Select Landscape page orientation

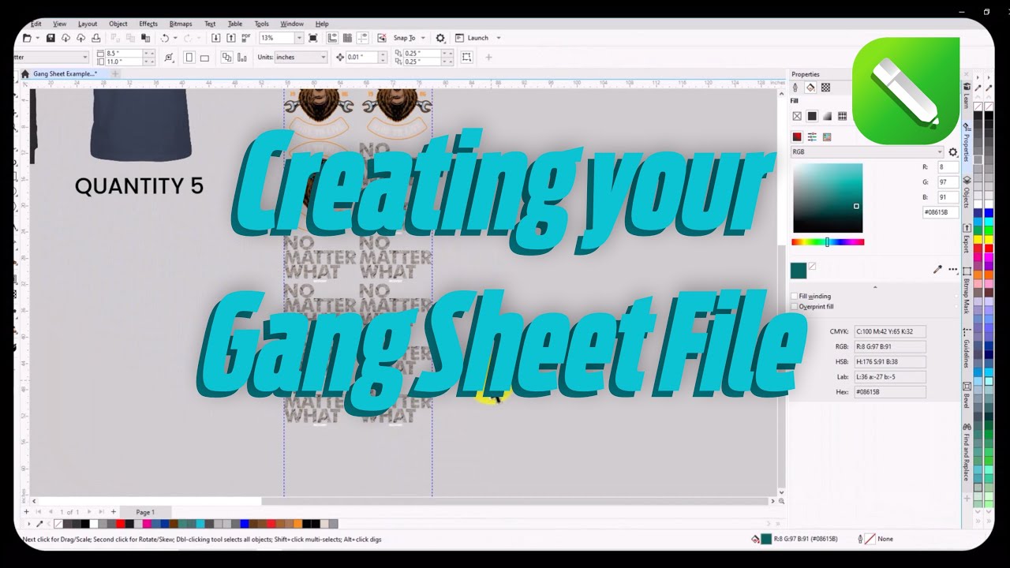[204, 58]
